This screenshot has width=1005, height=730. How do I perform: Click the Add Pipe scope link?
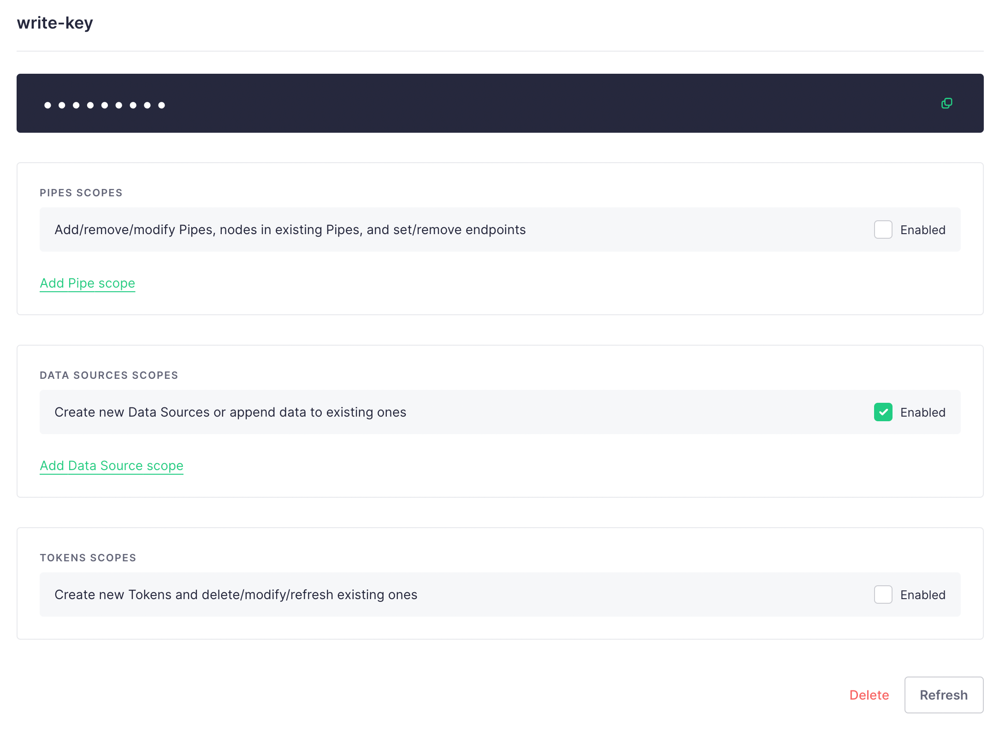point(88,283)
